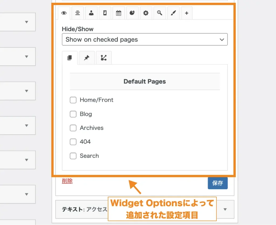This screenshot has width=276, height=225.
Task: Enable the Blog checkbox
Action: coord(73,114)
